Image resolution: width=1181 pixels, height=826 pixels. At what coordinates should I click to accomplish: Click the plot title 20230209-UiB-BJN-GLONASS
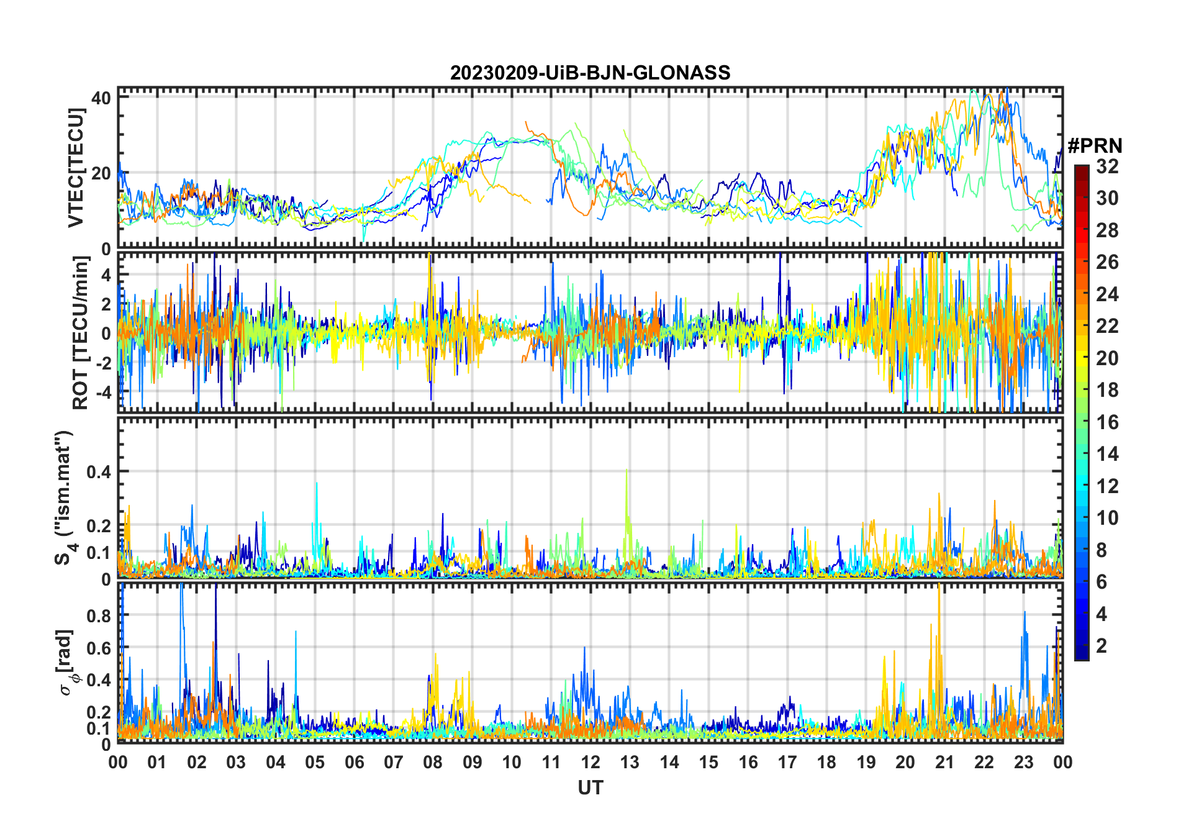[x=590, y=73]
